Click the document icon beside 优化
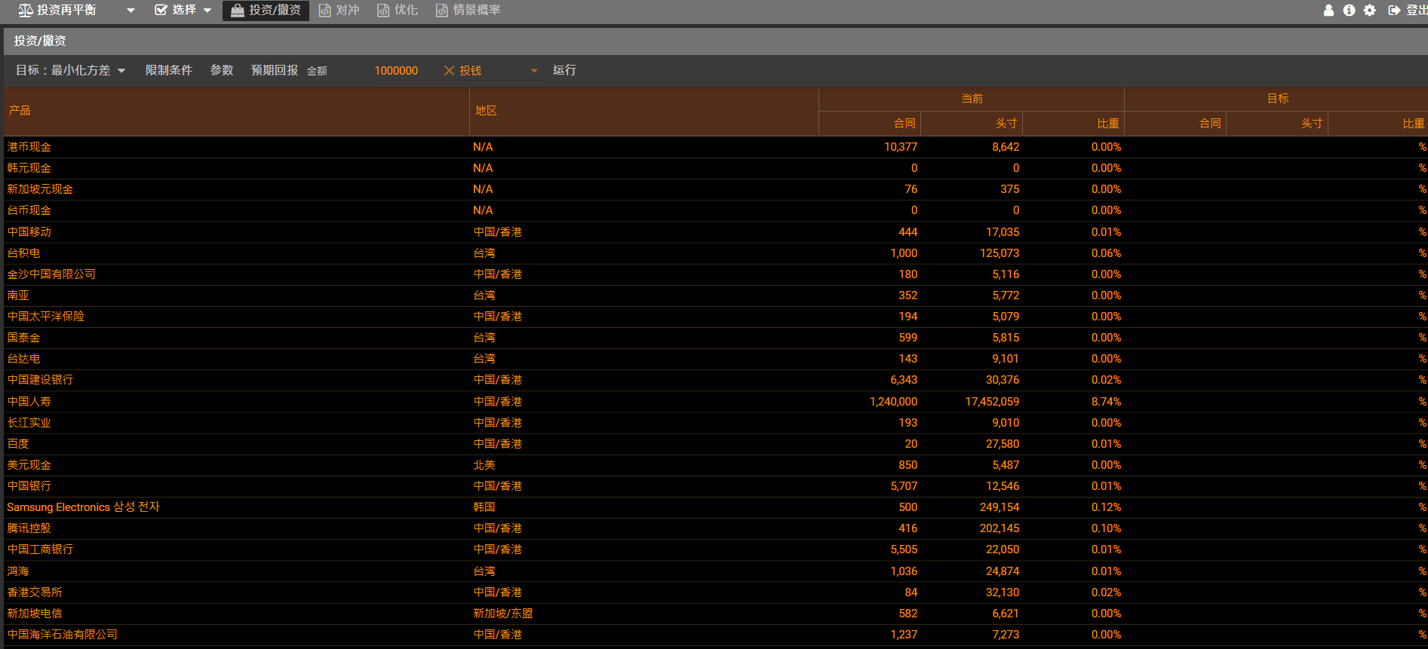Viewport: 1428px width, 649px height. click(383, 11)
